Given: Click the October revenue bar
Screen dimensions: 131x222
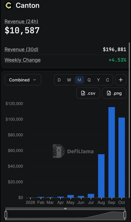Looking at the screenshot, I should coord(122,157).
